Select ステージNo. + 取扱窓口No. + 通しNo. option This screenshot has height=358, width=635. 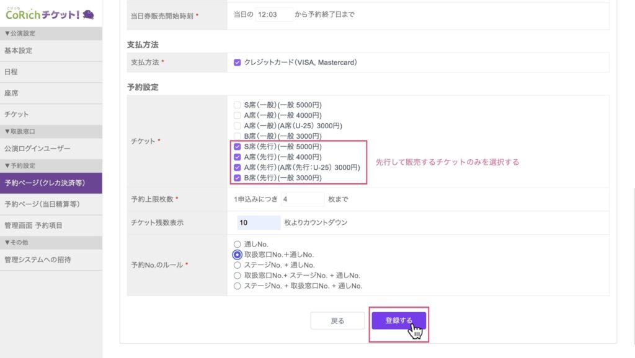pos(238,286)
